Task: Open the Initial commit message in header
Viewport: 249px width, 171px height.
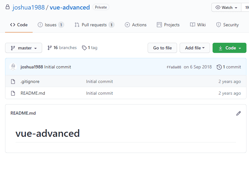Action: (x=58, y=67)
